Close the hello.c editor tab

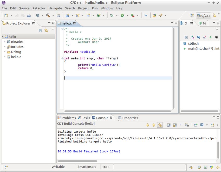point(74,23)
